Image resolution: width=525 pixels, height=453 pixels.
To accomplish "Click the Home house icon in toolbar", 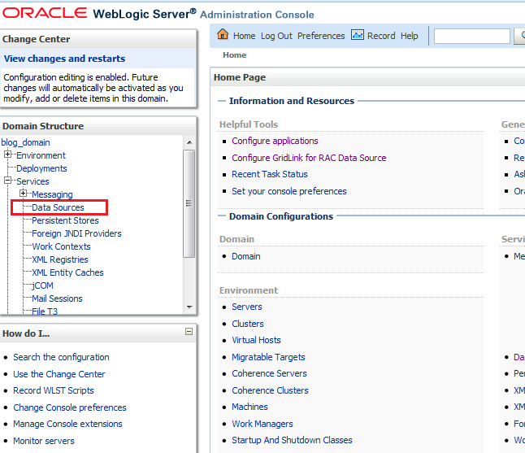I will click(x=223, y=34).
